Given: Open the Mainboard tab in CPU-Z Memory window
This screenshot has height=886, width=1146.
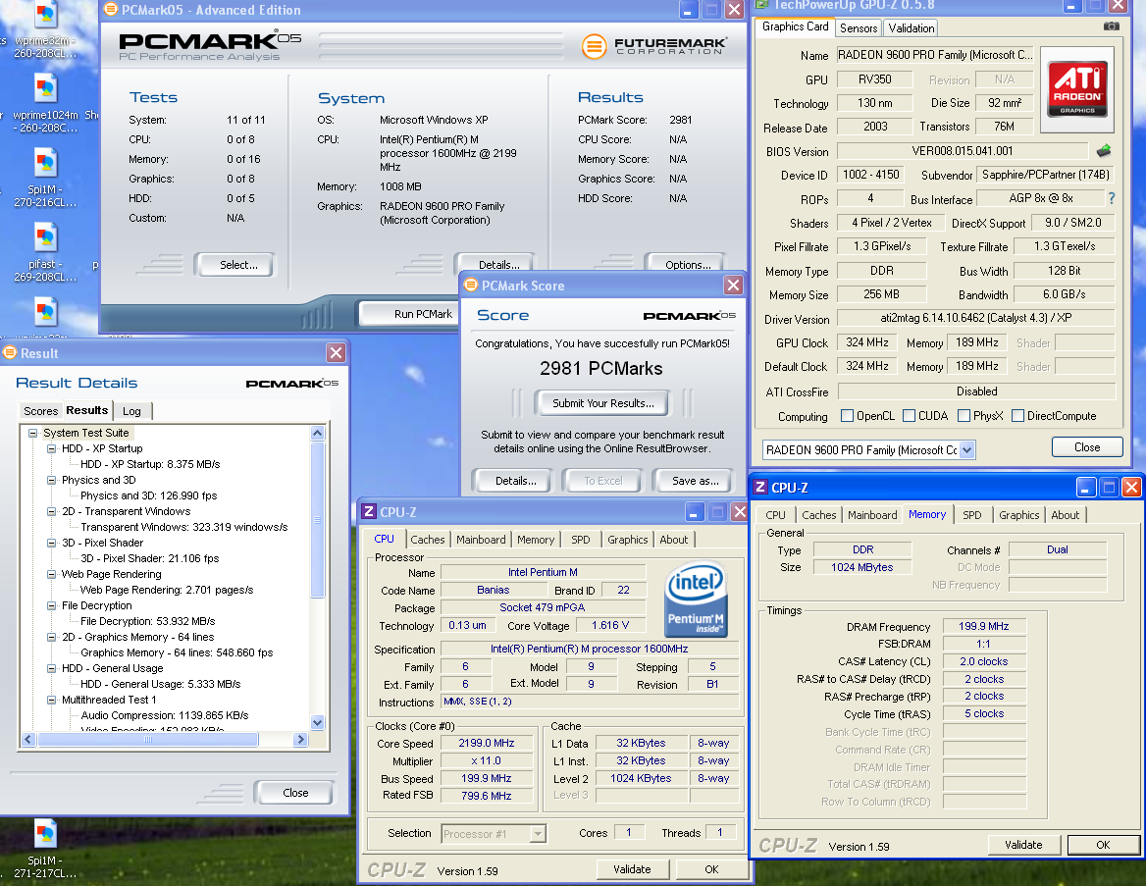Looking at the screenshot, I should coord(872,515).
